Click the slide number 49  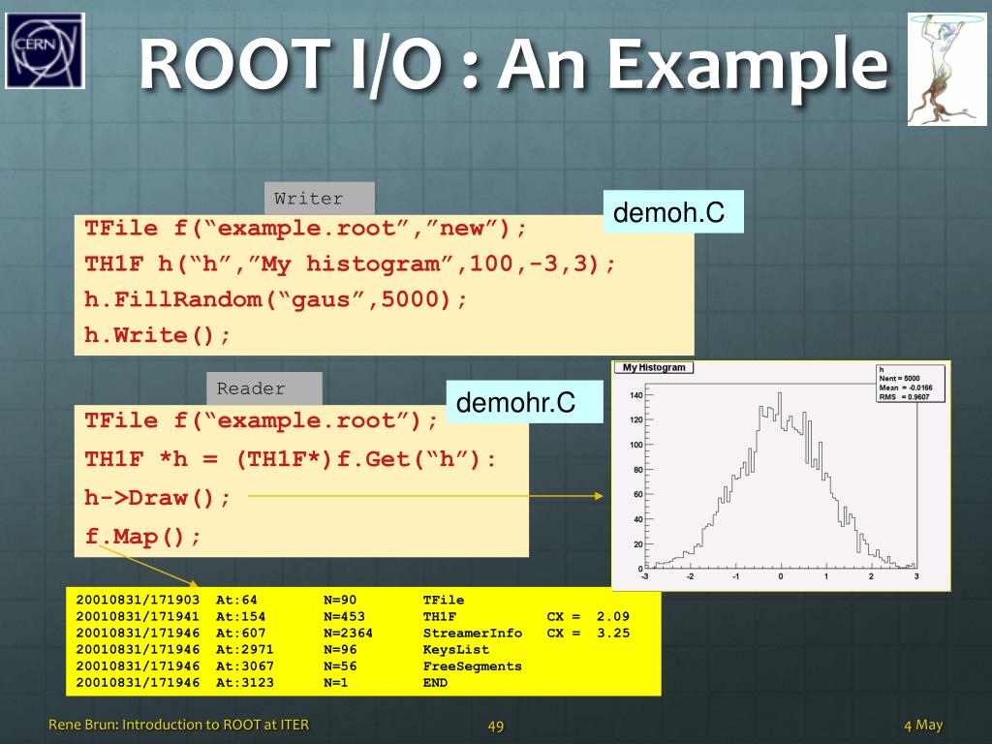click(496, 727)
